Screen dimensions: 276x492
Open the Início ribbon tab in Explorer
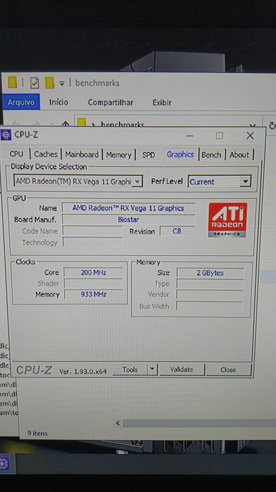59,102
